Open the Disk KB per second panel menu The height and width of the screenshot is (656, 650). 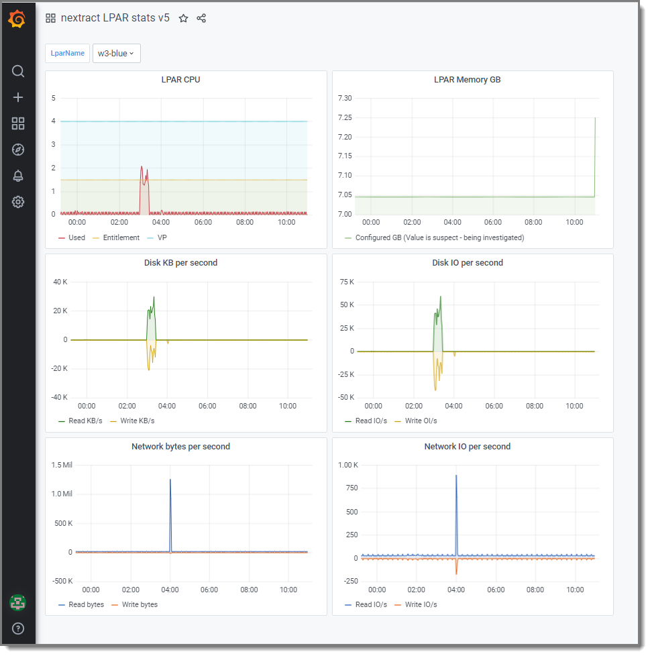coord(180,263)
